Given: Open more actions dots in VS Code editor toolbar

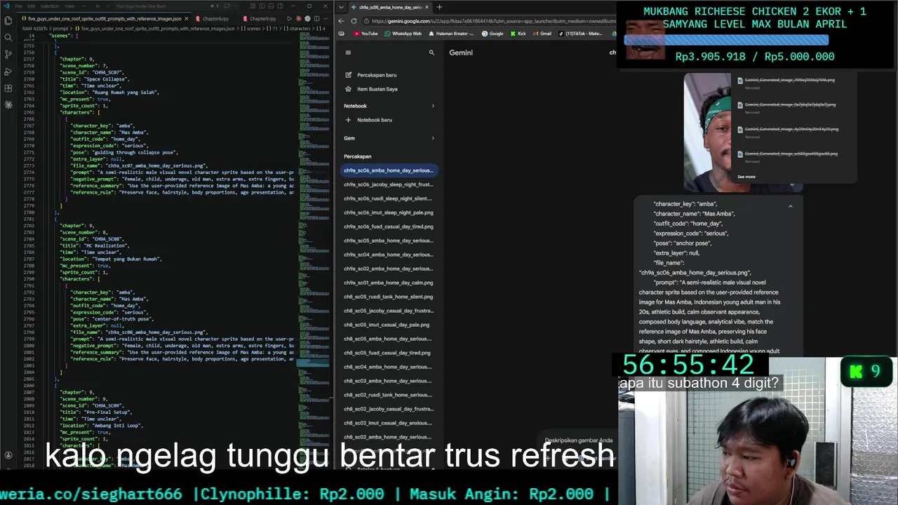Looking at the screenshot, I should [326, 18].
